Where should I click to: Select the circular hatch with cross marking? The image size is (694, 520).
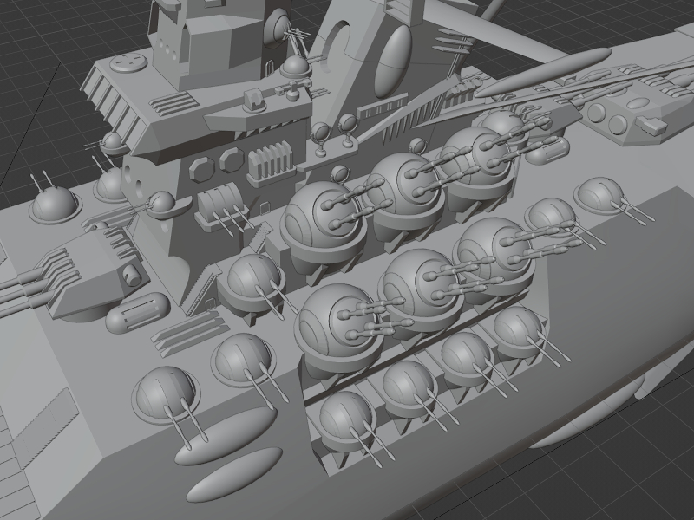[128, 62]
